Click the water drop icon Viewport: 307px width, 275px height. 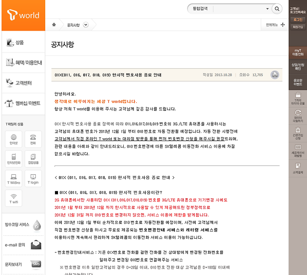(37, 225)
